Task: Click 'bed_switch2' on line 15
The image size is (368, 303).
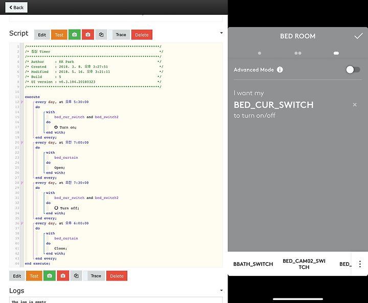Action: (x=106, y=117)
